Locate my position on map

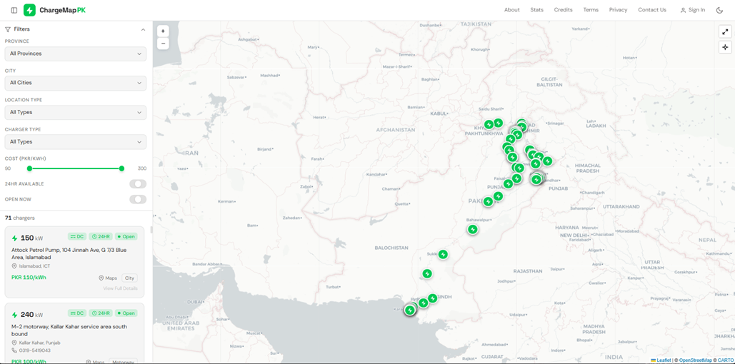(x=725, y=47)
